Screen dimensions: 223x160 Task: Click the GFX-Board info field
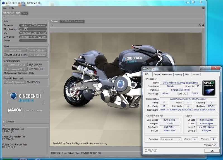coord(33,37)
